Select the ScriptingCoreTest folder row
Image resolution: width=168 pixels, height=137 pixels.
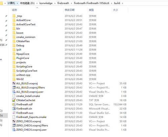click(x=70, y=71)
